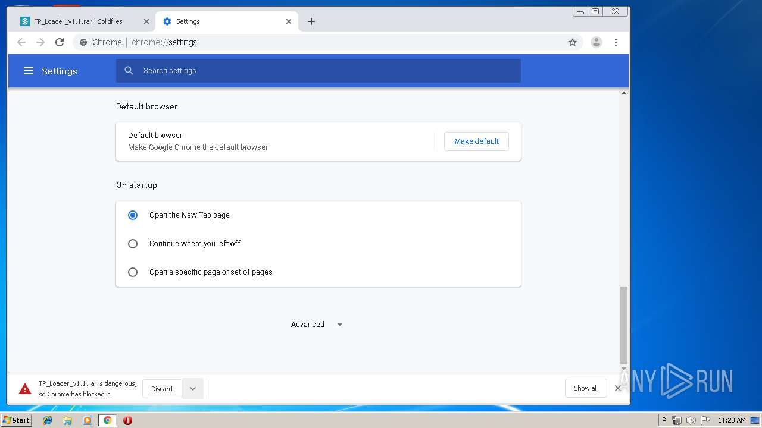Click the 'On startup' section heading
Screen dimensions: 762x428
136,185
